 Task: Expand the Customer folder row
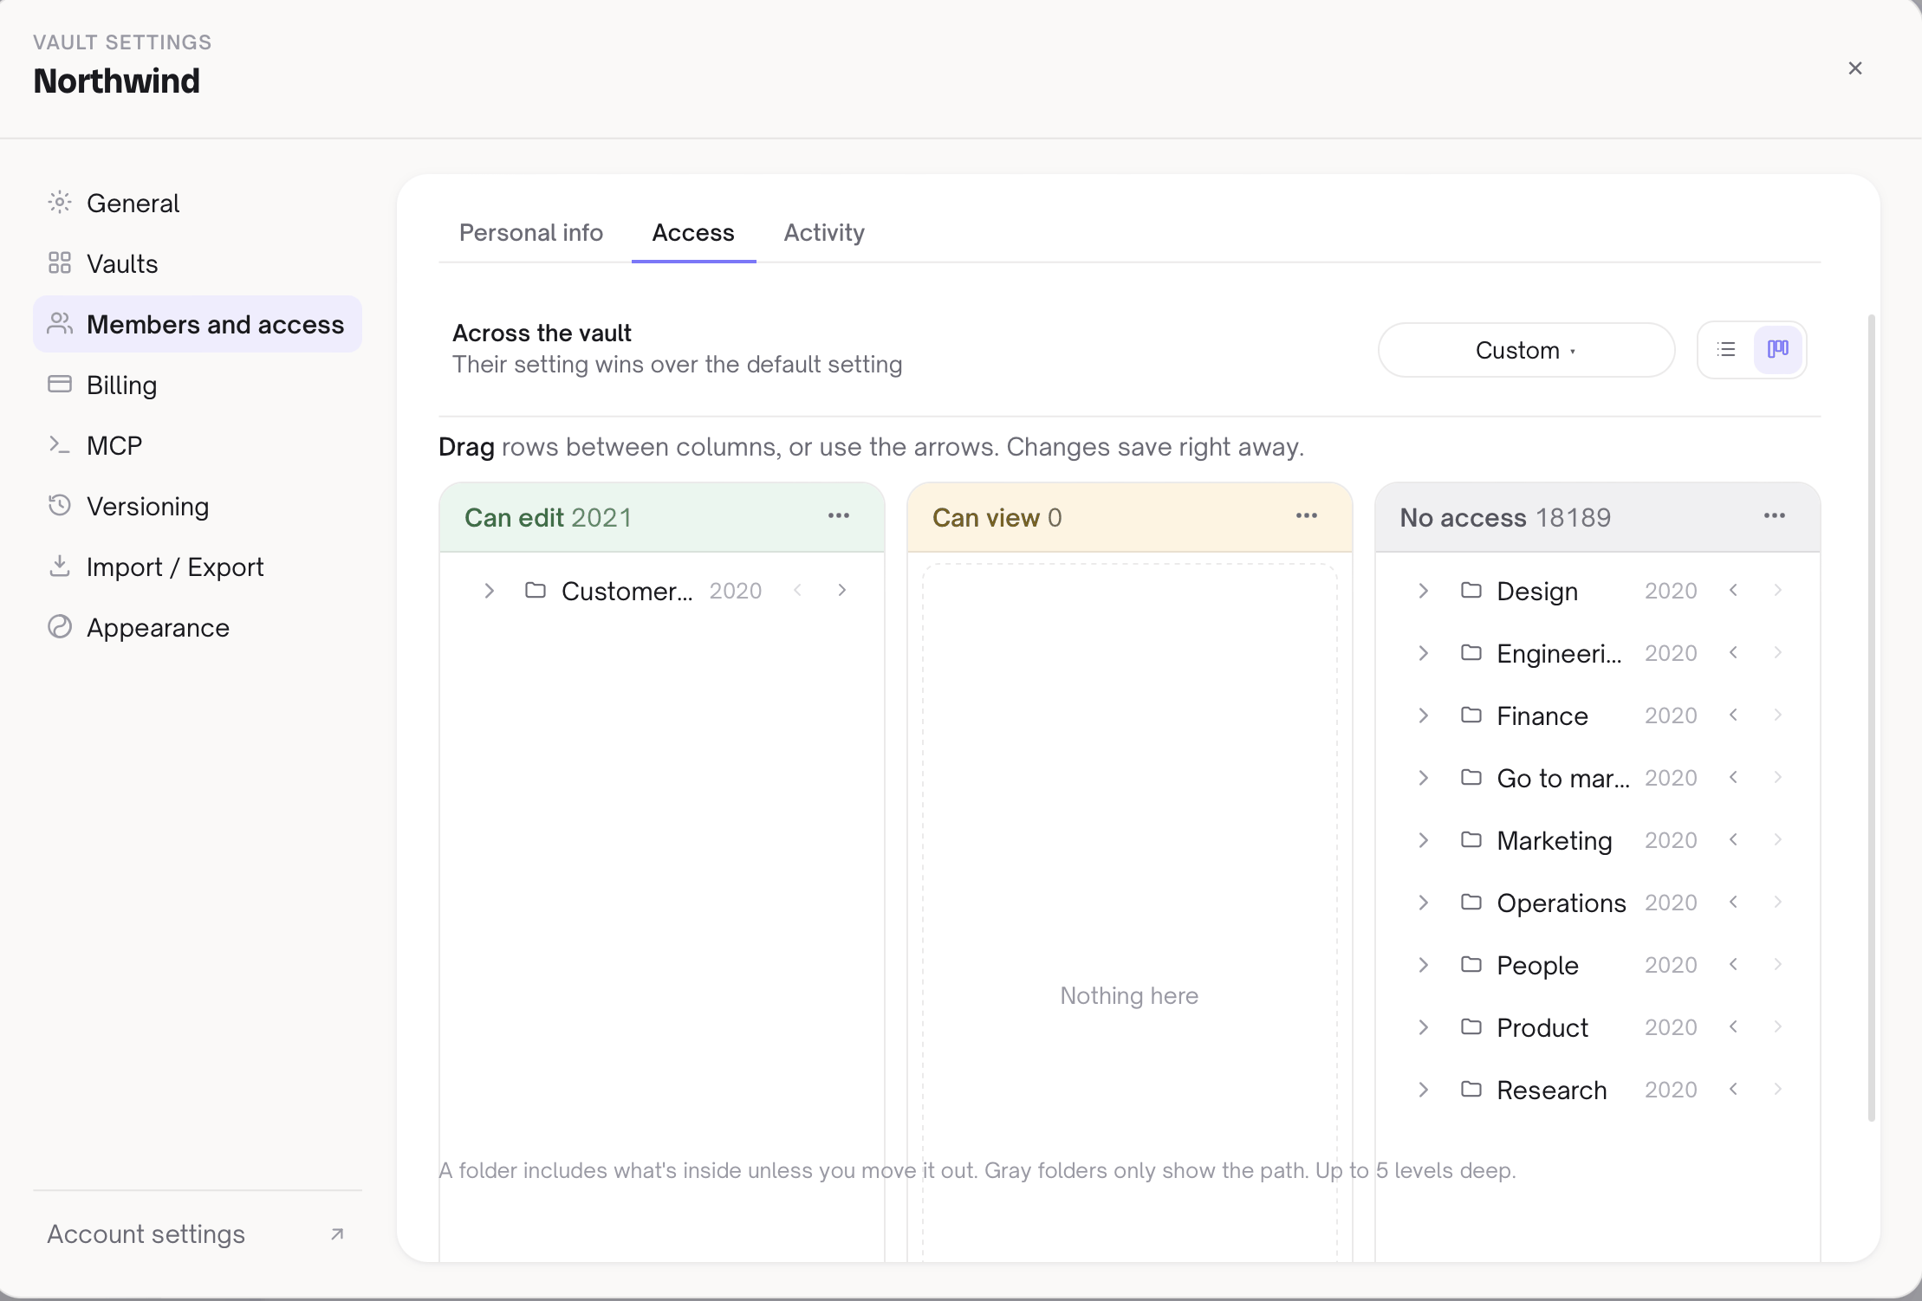pyautogui.click(x=489, y=591)
